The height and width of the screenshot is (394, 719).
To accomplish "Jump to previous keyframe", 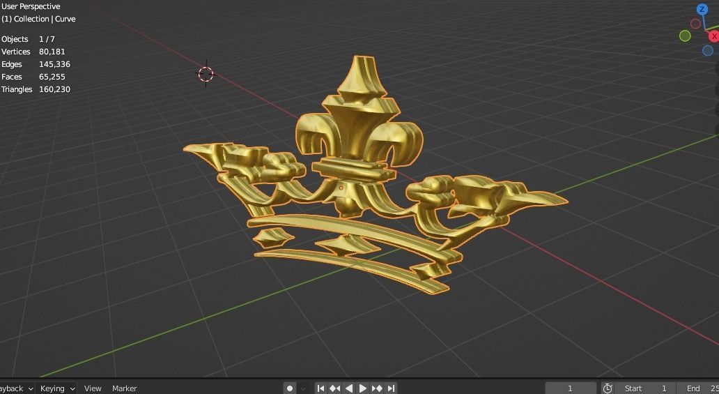I will pos(334,388).
